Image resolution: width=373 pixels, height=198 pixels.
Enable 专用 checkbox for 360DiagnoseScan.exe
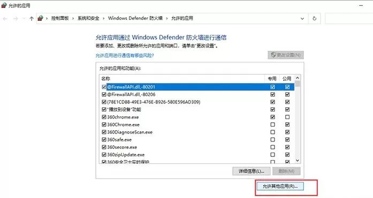[x=272, y=132]
